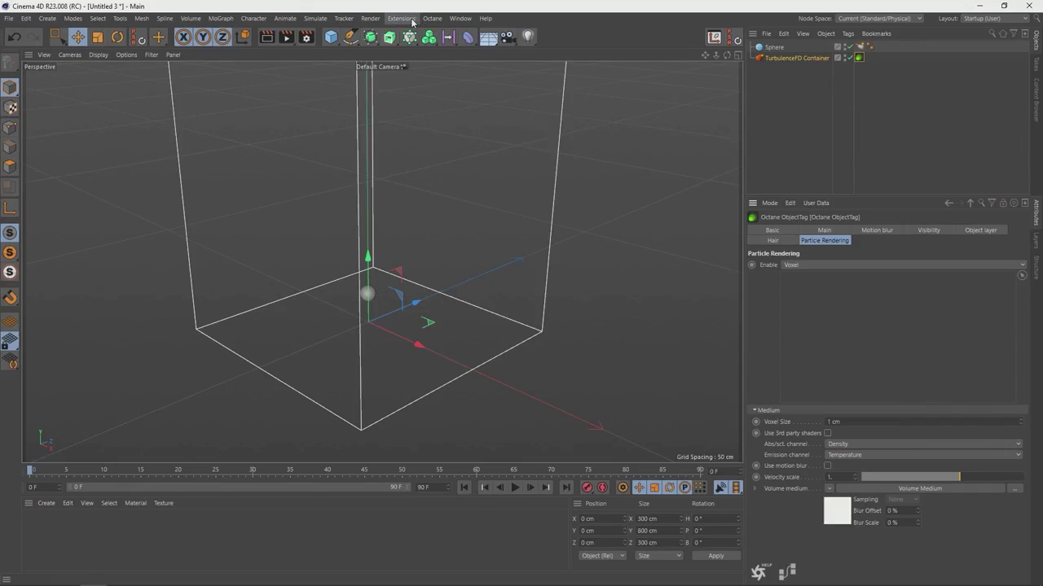
Task: Open the Layout Startup dropdown
Action: coord(996,19)
